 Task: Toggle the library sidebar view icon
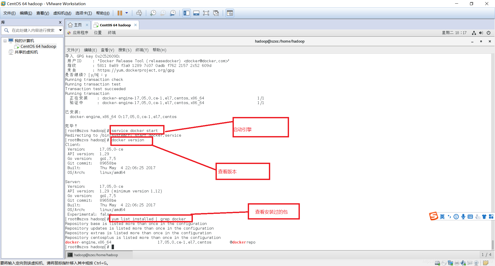(186, 13)
